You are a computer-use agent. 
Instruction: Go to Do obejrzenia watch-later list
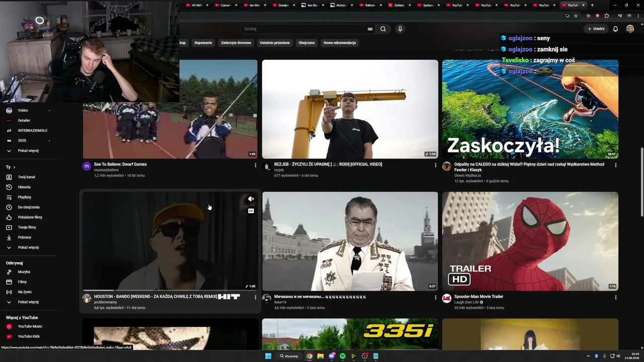29,207
